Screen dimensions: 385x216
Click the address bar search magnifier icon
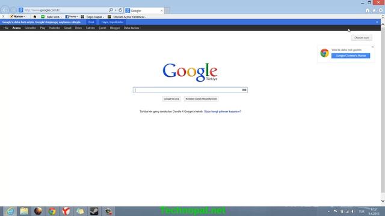(111, 10)
